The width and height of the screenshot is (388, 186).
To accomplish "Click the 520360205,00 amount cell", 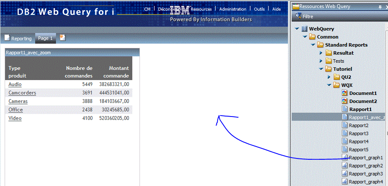I will pyautogui.click(x=114, y=118).
